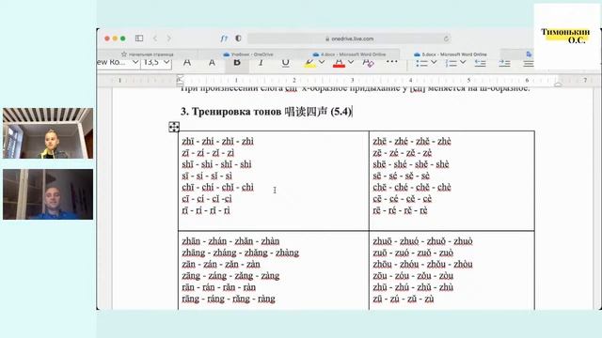Image resolution: width=602 pixels, height=338 pixels.
Task: Click the line zhōu - zhóu - zhǒu - zhòu
Action: tap(422, 264)
